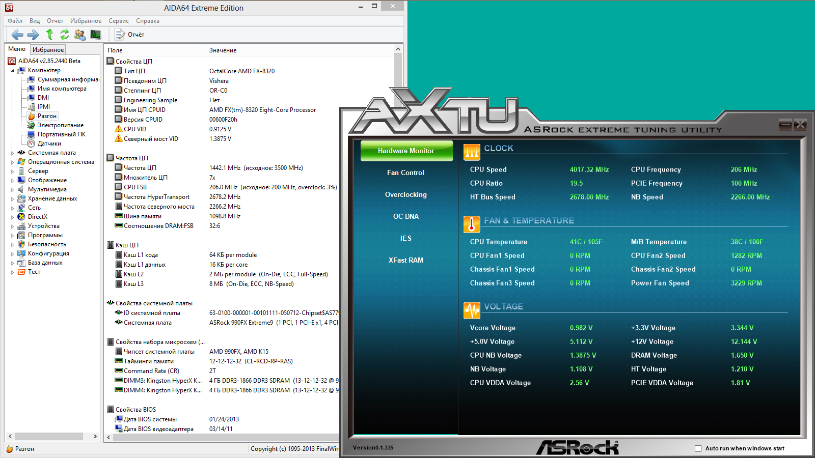The width and height of the screenshot is (815, 458).
Task: Expand the Системная плата node
Action: click(12, 153)
